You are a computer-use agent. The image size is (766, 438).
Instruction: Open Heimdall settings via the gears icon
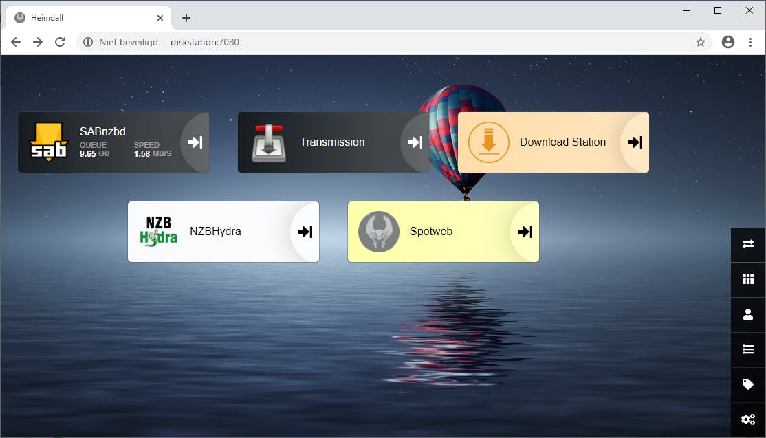747,419
